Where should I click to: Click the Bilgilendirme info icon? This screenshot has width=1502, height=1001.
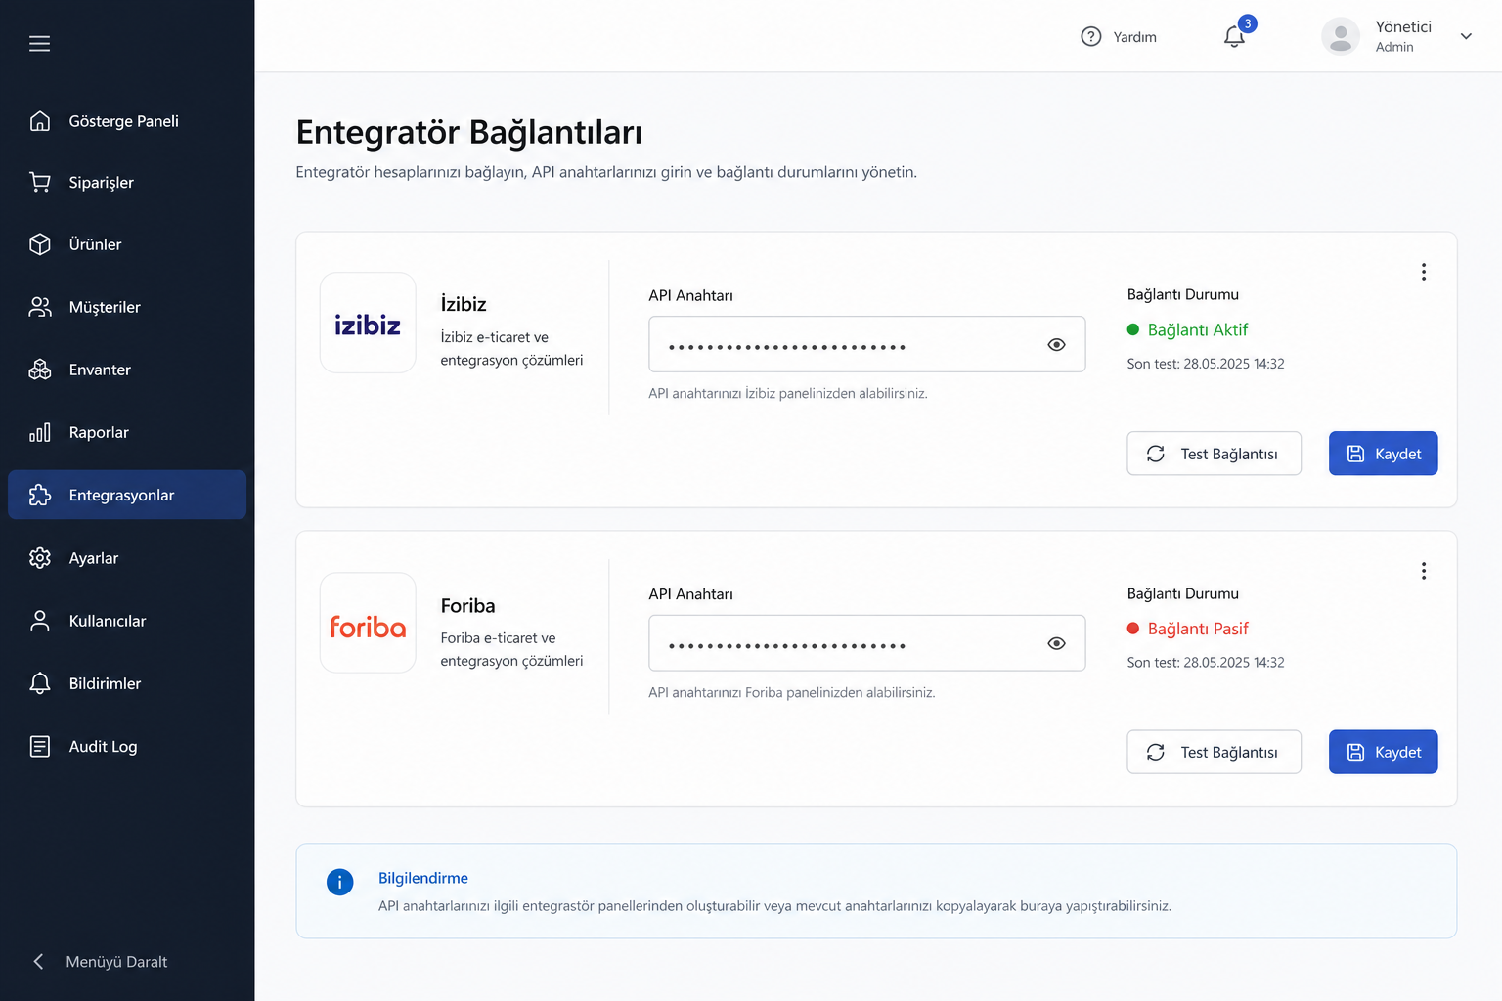(x=339, y=883)
